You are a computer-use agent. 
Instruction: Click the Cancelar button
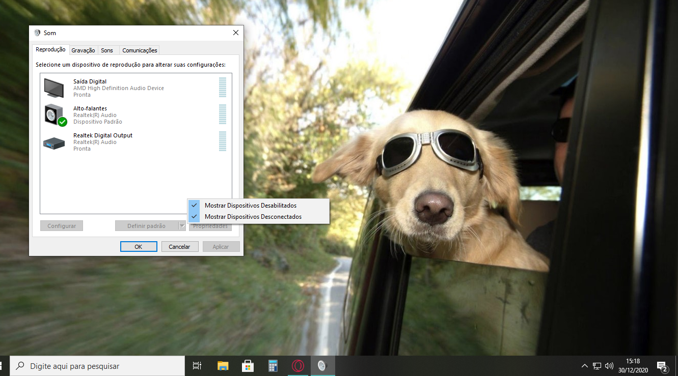coord(180,247)
